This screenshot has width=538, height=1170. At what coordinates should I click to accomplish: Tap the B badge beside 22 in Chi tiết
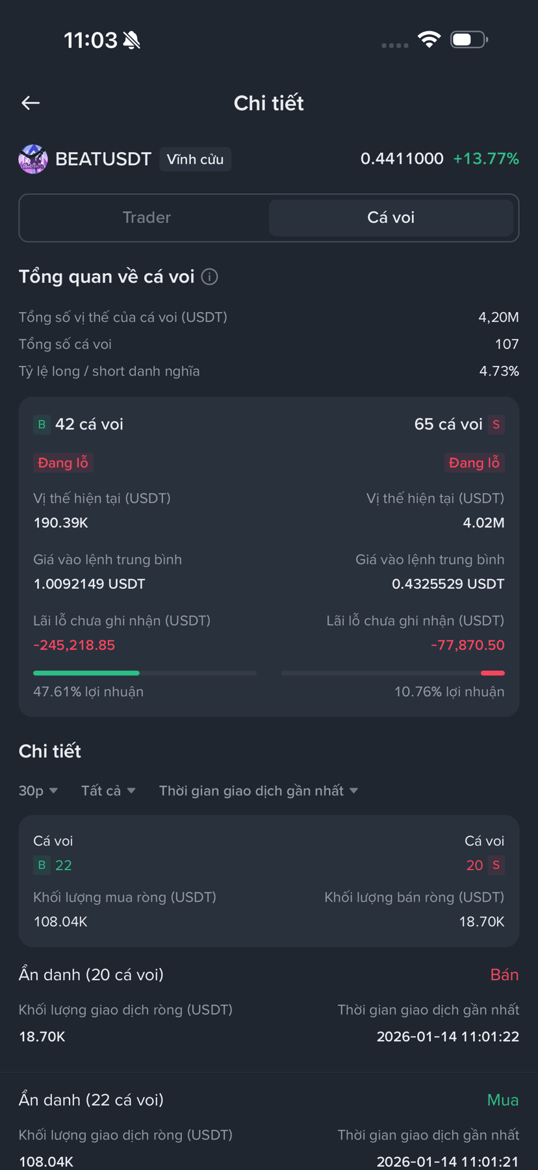(42, 865)
